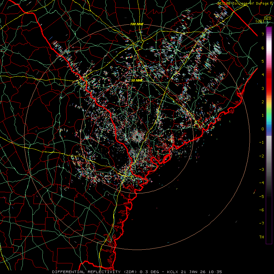Select the "2" value on the scale
The height and width of the screenshot is (274, 274).
[263, 102]
